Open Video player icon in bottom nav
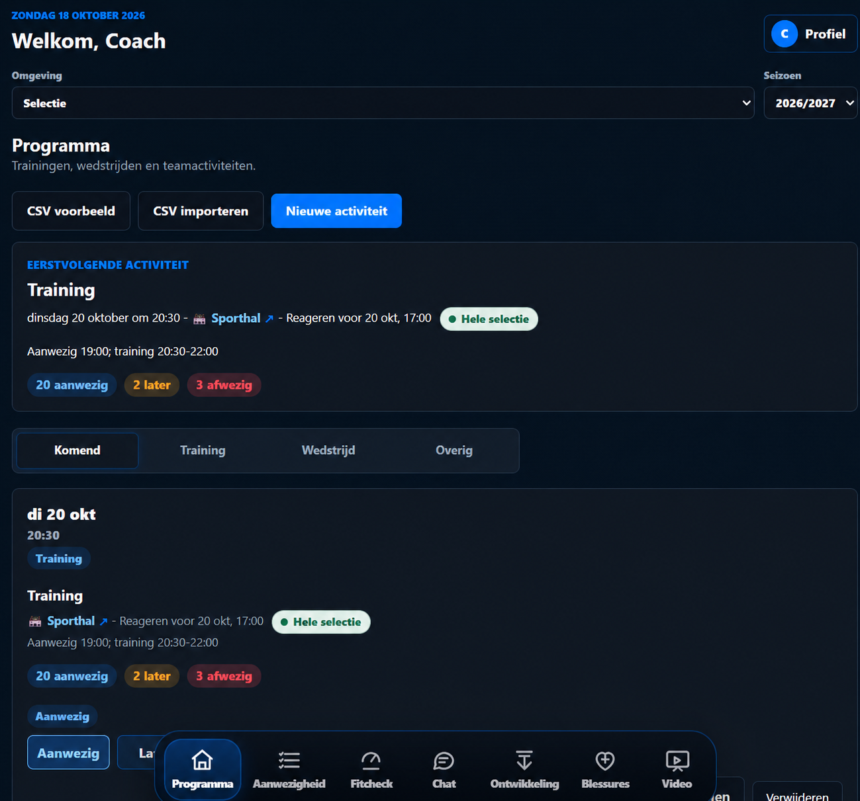Screen dimensions: 860x801 pos(677,761)
